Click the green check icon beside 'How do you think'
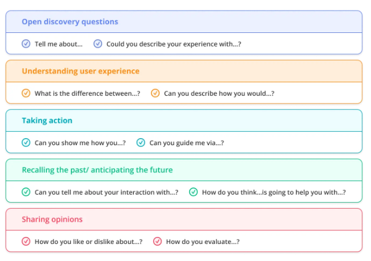The image size is (371, 261). [x=193, y=192]
